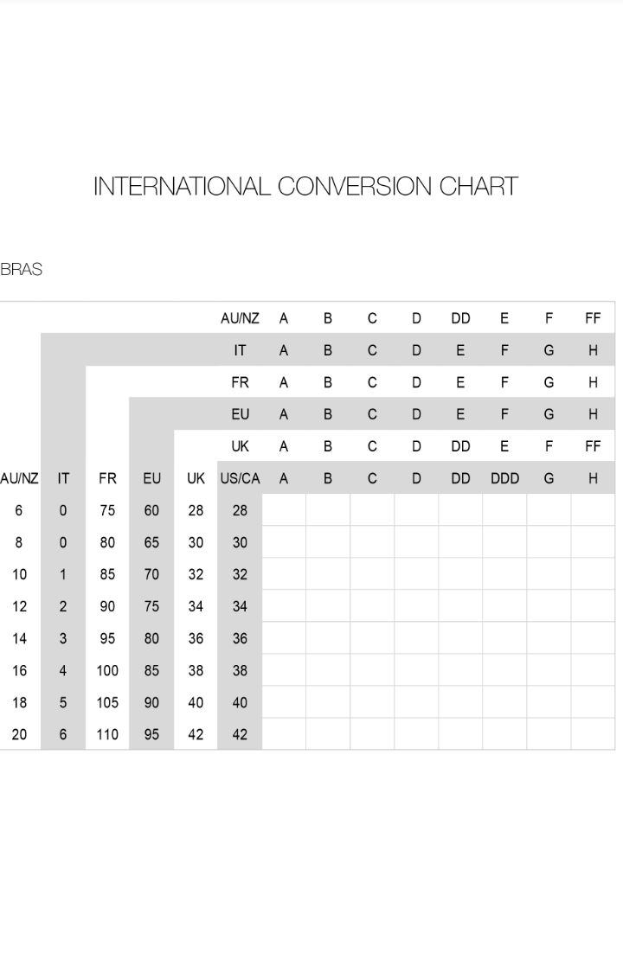Click EU band size 60
The height and width of the screenshot is (953, 623).
point(151,510)
